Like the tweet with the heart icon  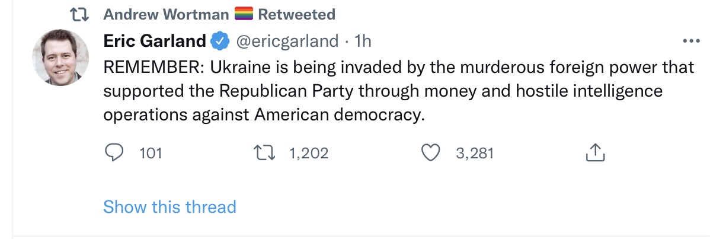[431, 153]
